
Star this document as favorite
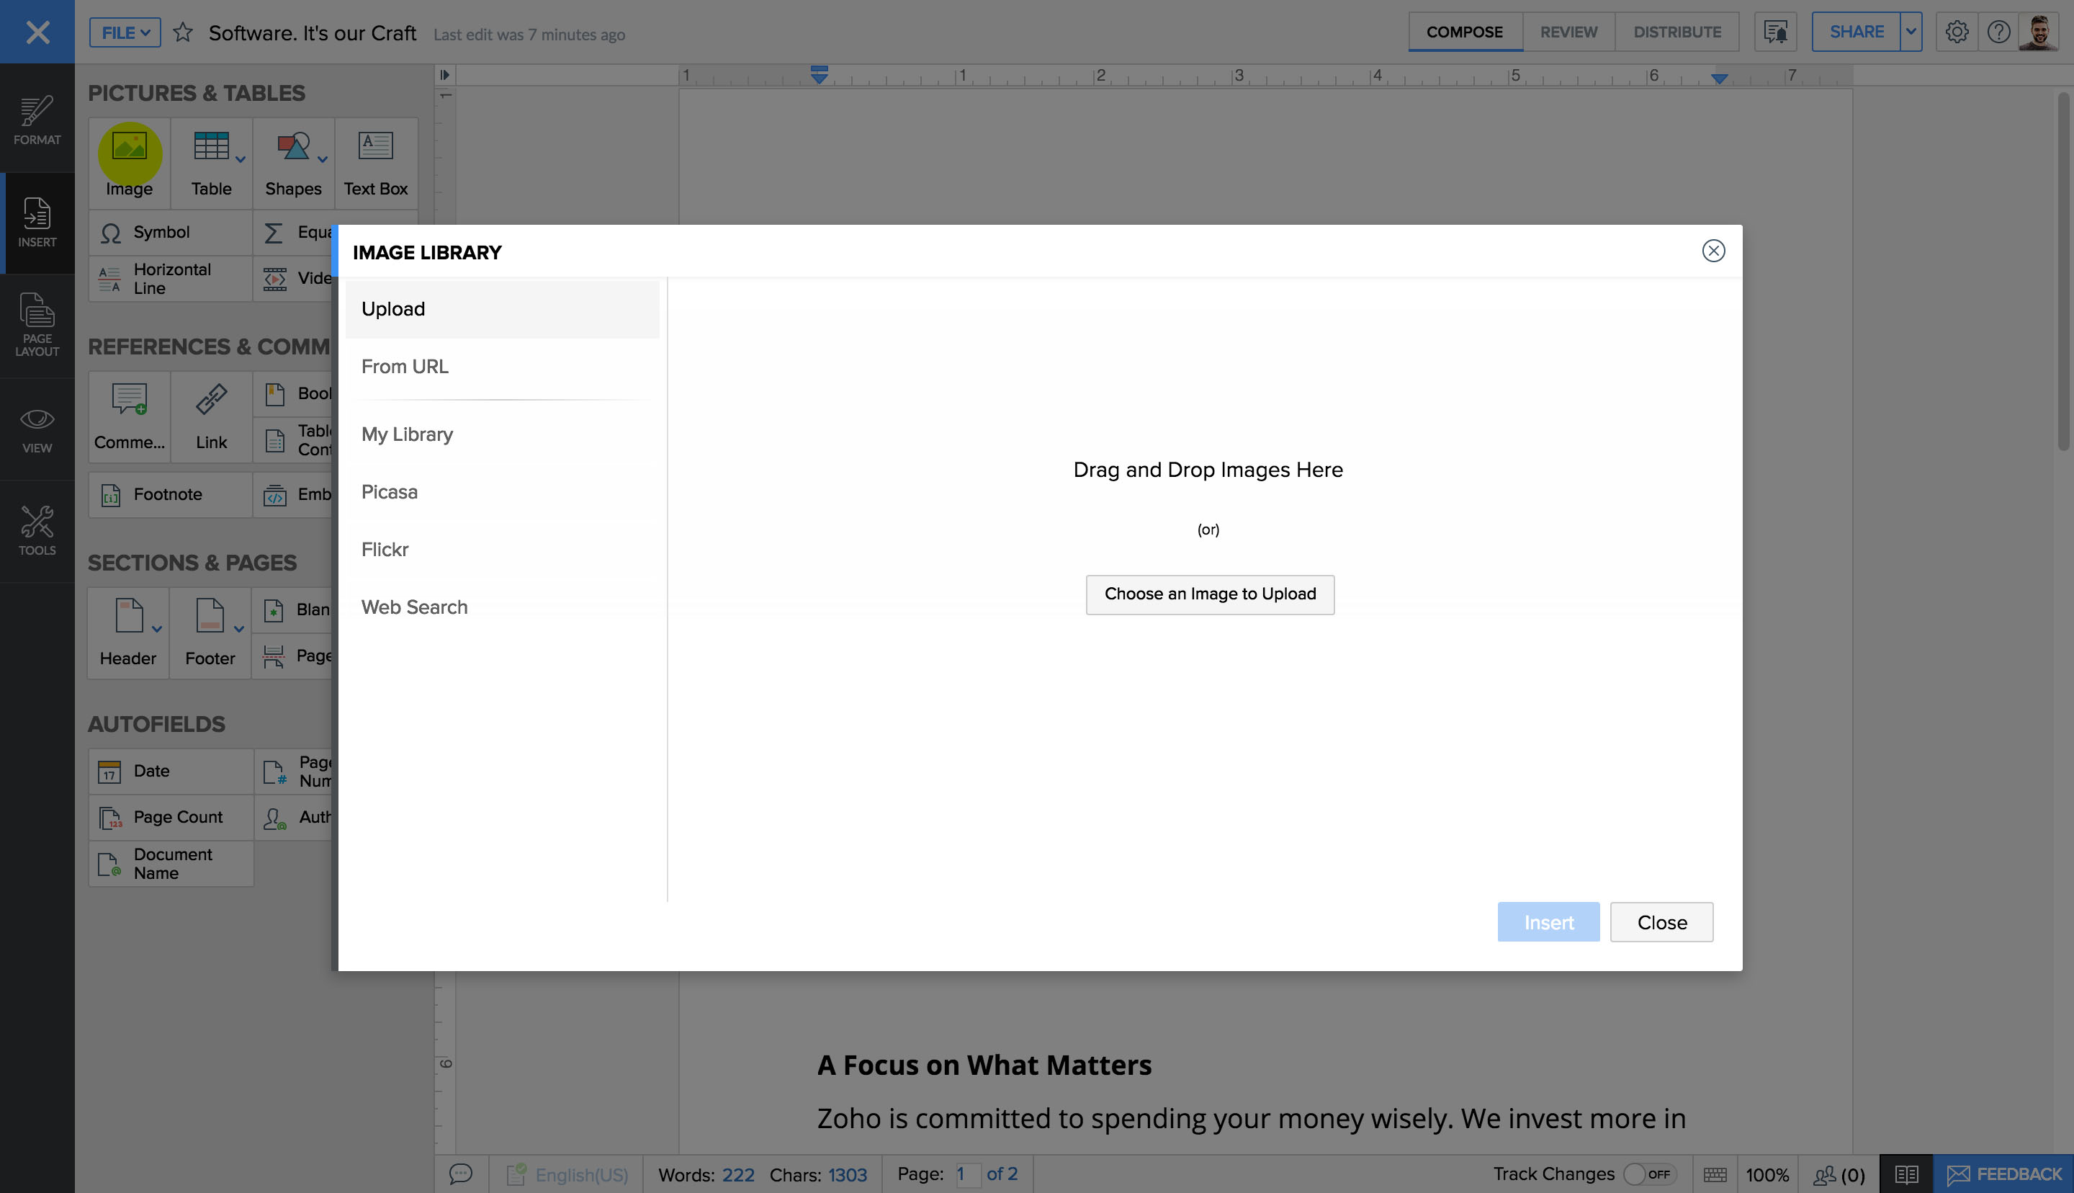point(183,32)
